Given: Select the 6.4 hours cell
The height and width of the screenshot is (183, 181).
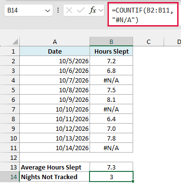Looking at the screenshot, I should click(x=111, y=119).
